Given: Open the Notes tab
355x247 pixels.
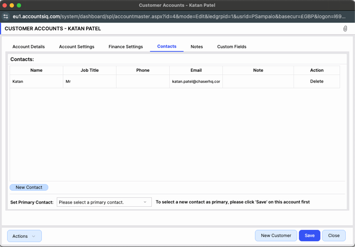Looking at the screenshot, I should [x=197, y=47].
